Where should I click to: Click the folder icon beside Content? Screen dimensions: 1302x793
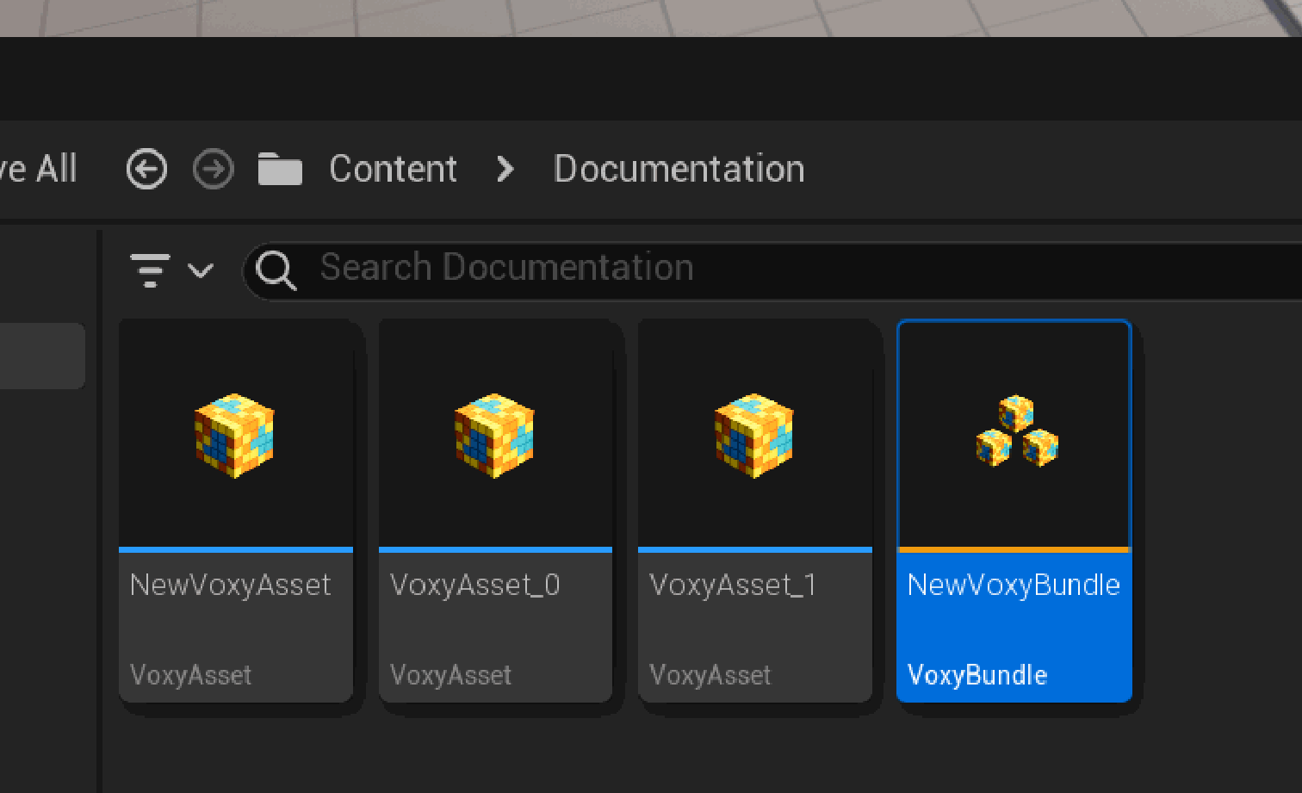(x=280, y=170)
